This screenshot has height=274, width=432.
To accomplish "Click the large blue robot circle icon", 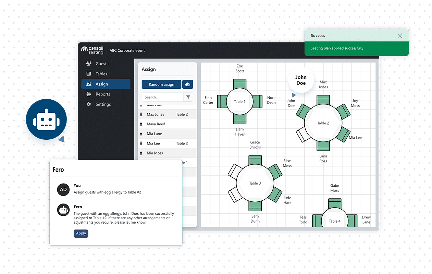I will [x=46, y=119].
